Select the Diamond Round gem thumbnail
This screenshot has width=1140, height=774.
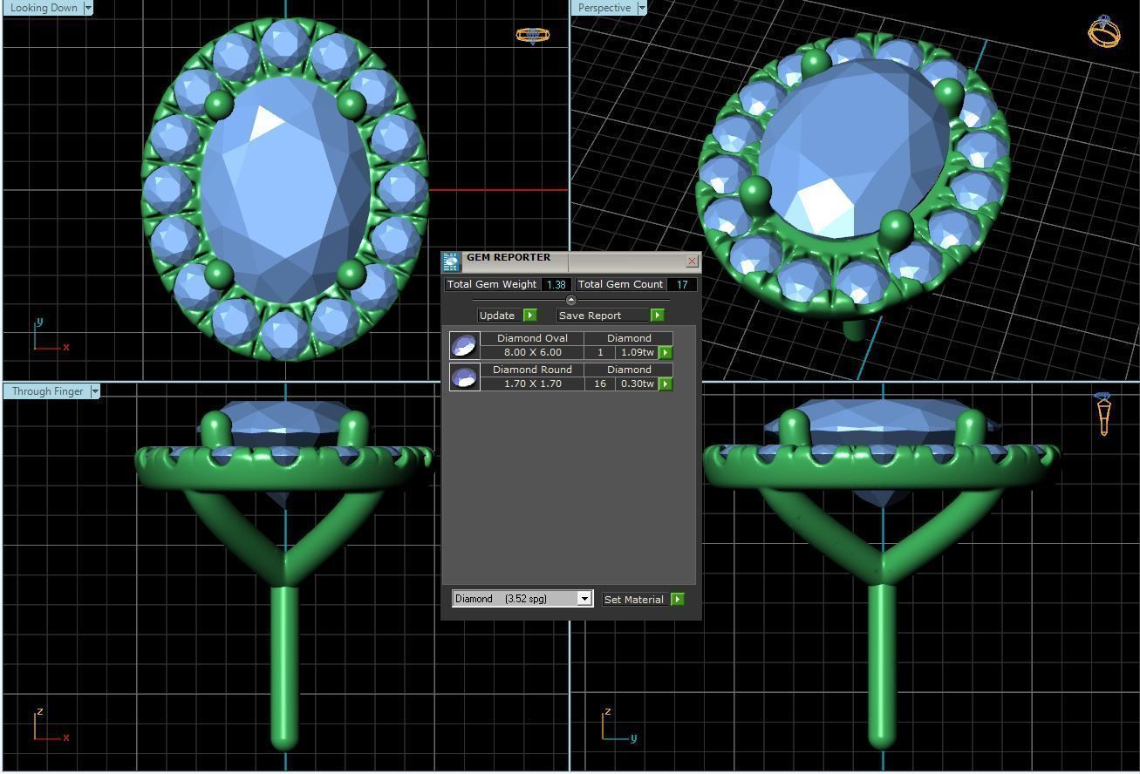tap(465, 377)
